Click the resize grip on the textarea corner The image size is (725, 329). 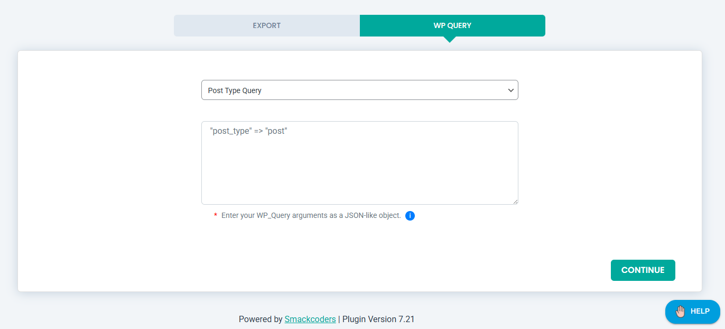coord(515,202)
